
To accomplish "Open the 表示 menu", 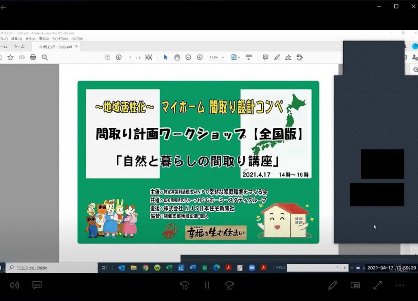I will pos(30,39).
